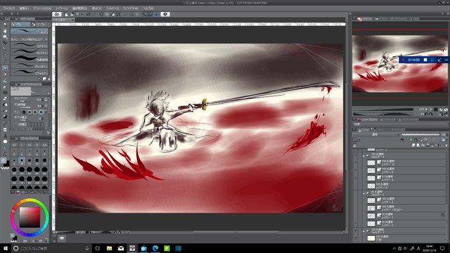The image size is (450, 253).
Task: Adjust brush size stepper arrows
Action: click(x=42, y=100)
